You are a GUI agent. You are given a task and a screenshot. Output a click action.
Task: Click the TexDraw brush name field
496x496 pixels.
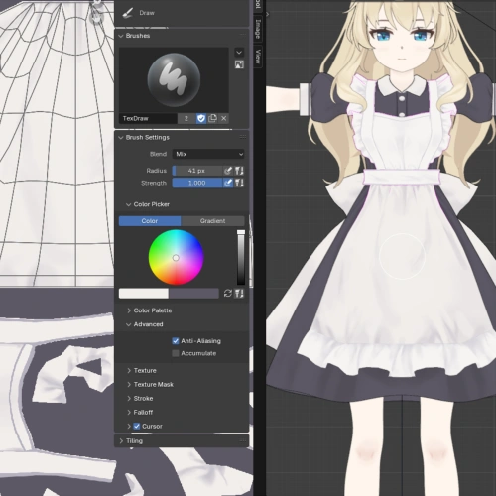(x=148, y=118)
